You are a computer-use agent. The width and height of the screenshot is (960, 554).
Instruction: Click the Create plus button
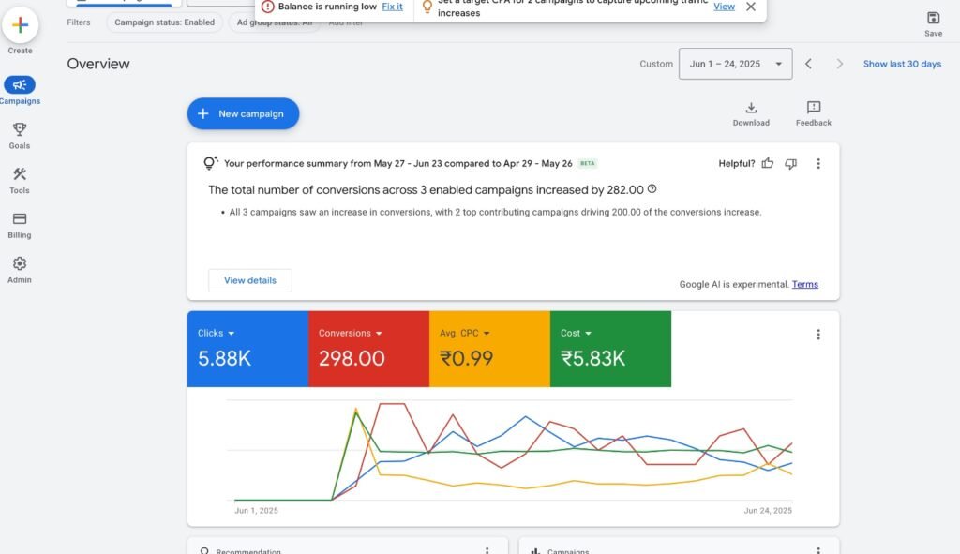point(20,25)
